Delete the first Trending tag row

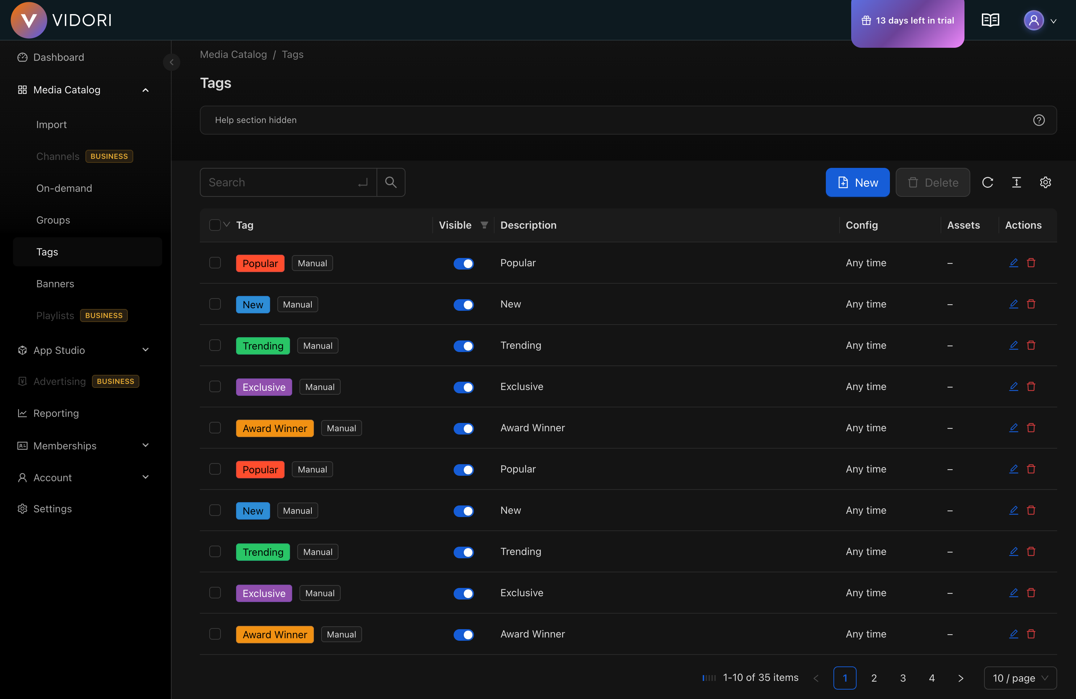click(1031, 346)
